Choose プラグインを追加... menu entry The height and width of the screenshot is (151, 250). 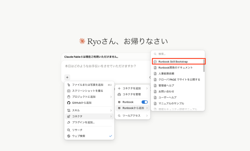(x=89, y=122)
